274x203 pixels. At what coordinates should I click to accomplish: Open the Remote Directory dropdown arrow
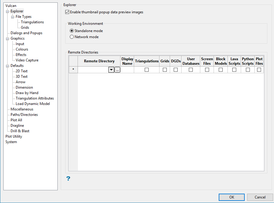point(111,70)
